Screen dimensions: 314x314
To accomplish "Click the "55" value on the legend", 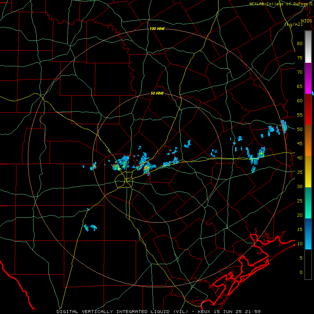I will tap(300, 115).
